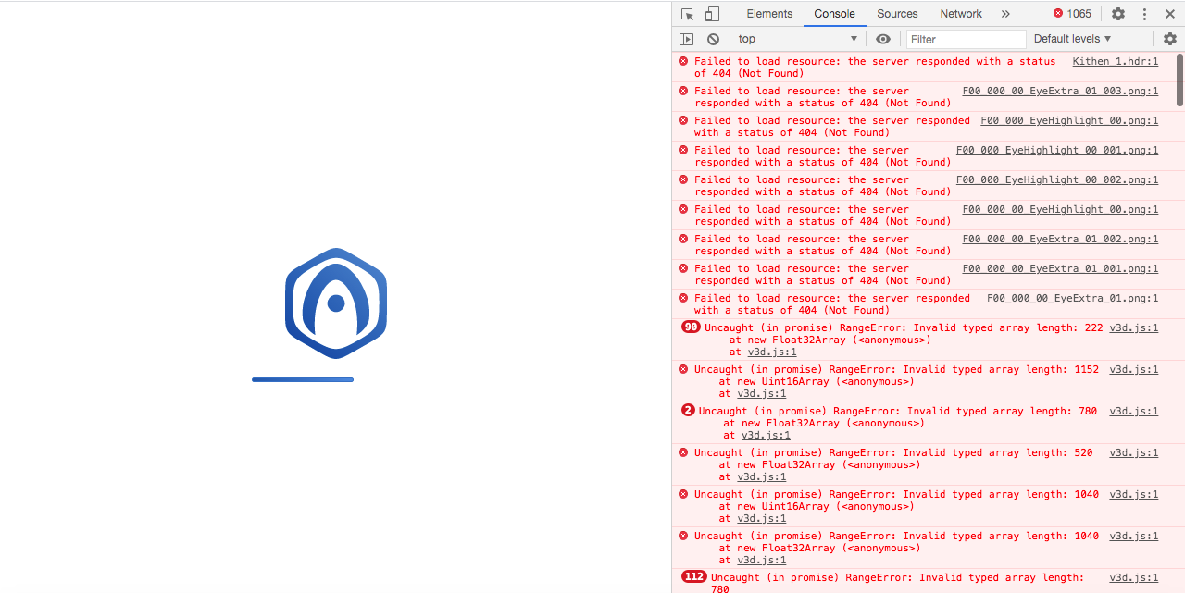Click the 90 repeat count badge
This screenshot has height=593, width=1185.
pos(691,327)
